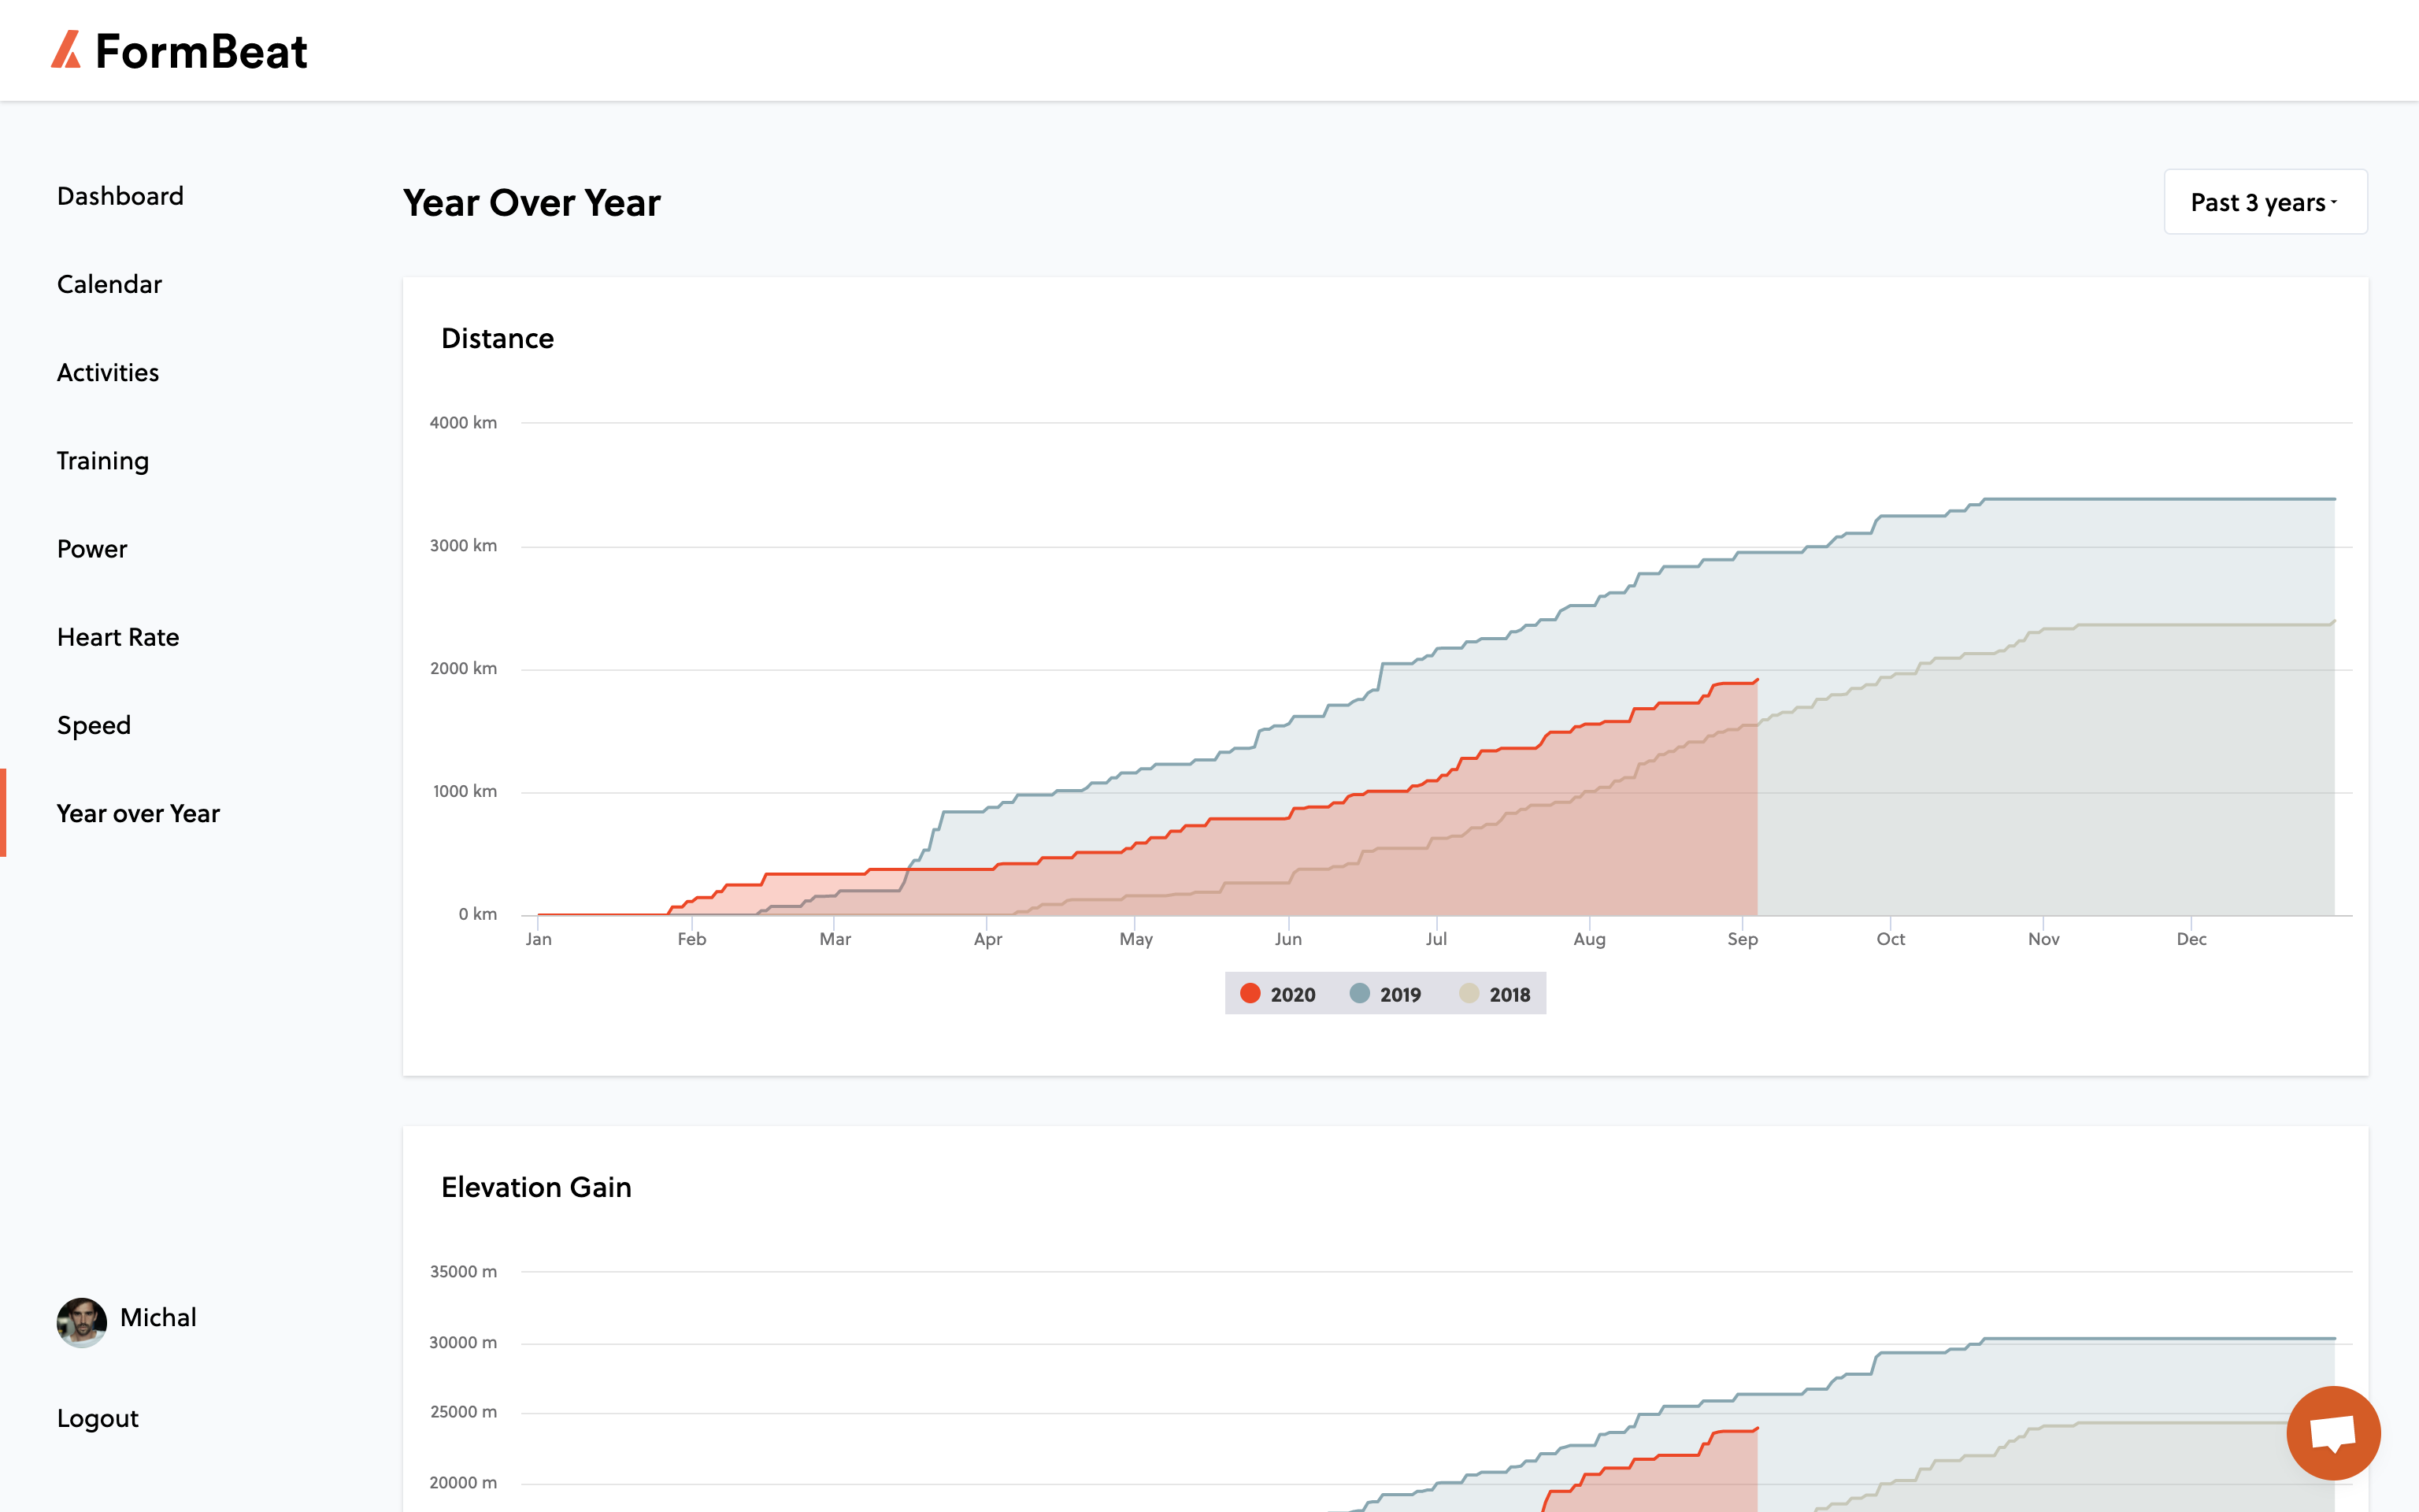Click the 2020 red legend swatch

coord(1250,993)
